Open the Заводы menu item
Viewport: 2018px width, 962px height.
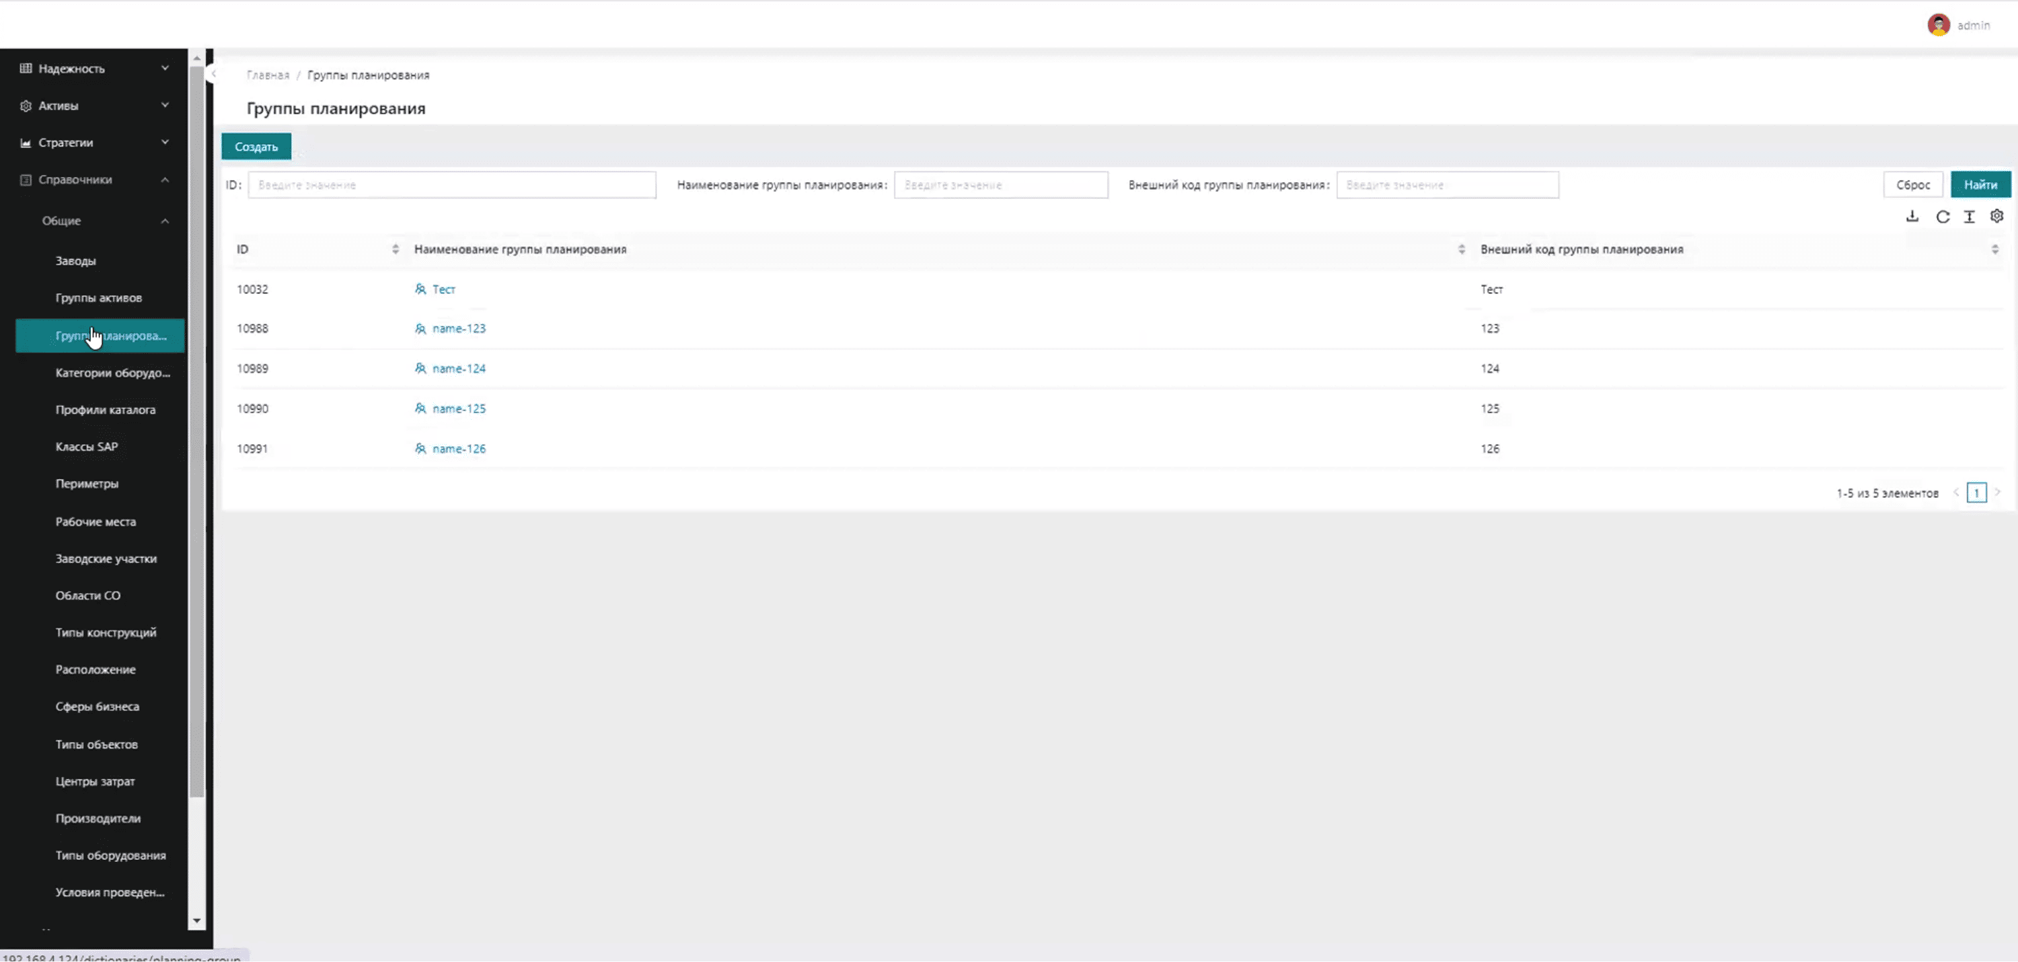[76, 261]
